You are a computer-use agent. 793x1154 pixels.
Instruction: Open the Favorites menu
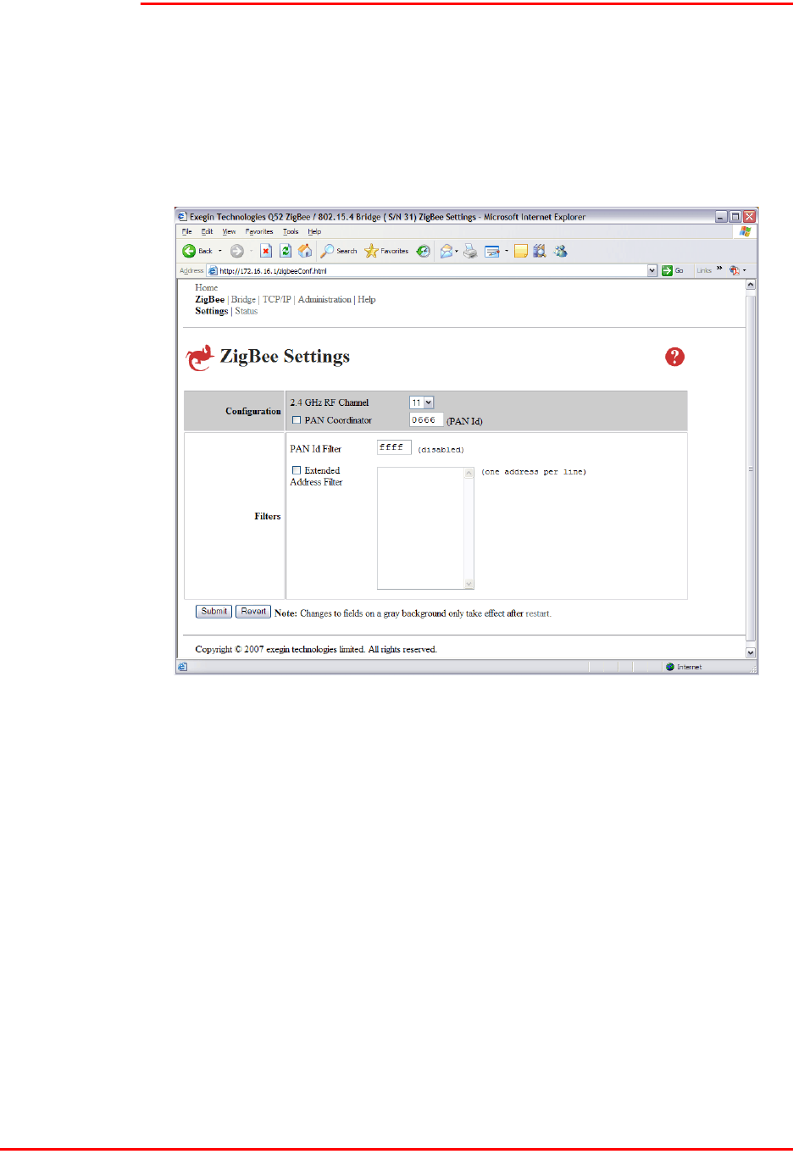(259, 231)
